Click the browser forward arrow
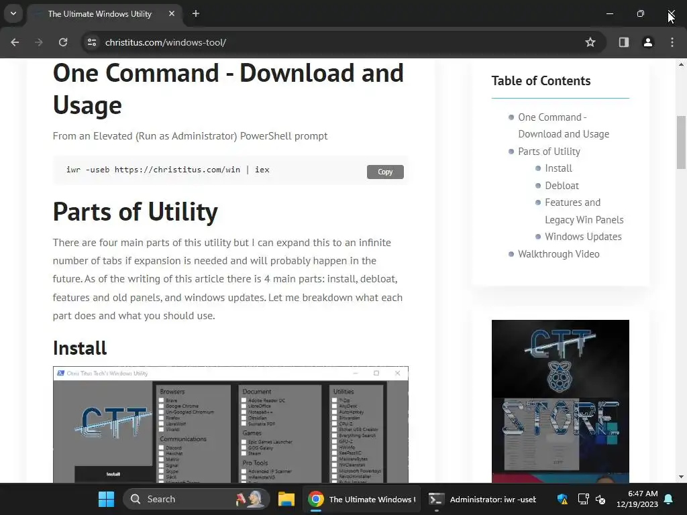 (39, 42)
